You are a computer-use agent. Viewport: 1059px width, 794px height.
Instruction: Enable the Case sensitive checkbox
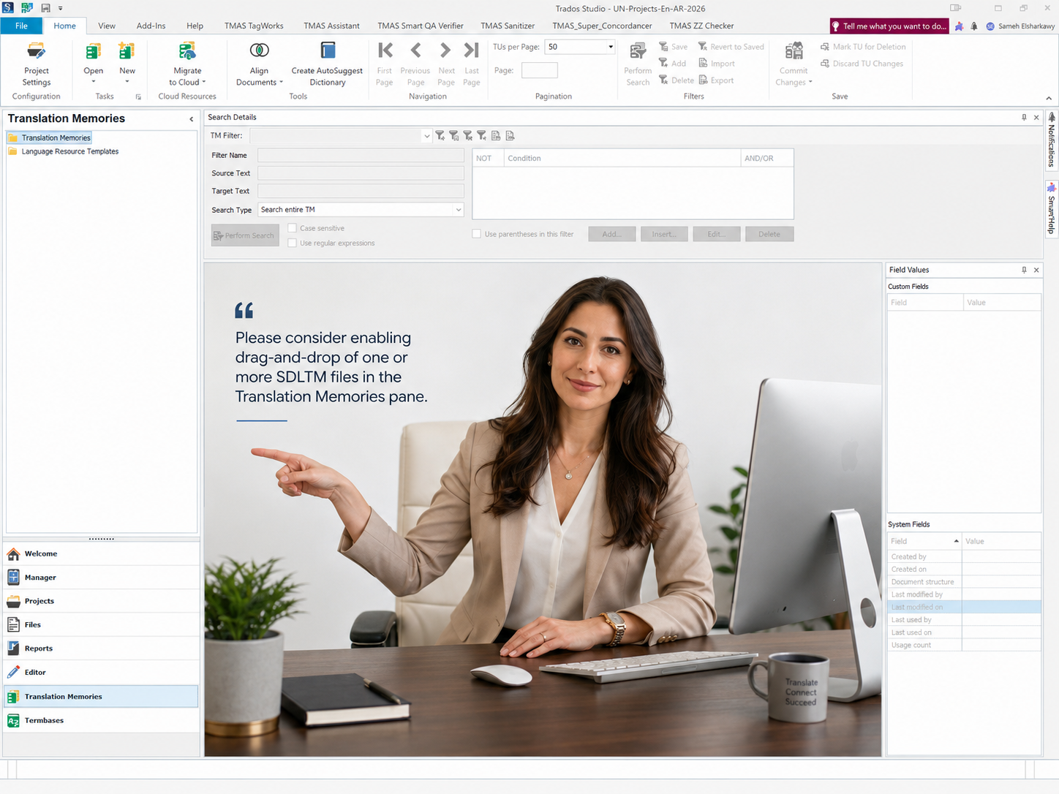tap(292, 228)
